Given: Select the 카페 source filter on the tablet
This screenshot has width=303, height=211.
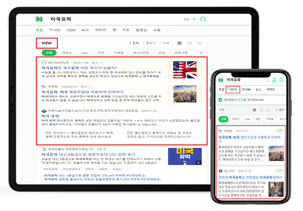Looking at the screenshot, I should click(165, 43).
